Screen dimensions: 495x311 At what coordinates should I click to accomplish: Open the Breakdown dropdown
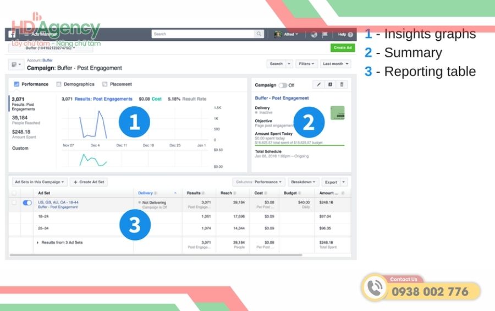[303, 182]
